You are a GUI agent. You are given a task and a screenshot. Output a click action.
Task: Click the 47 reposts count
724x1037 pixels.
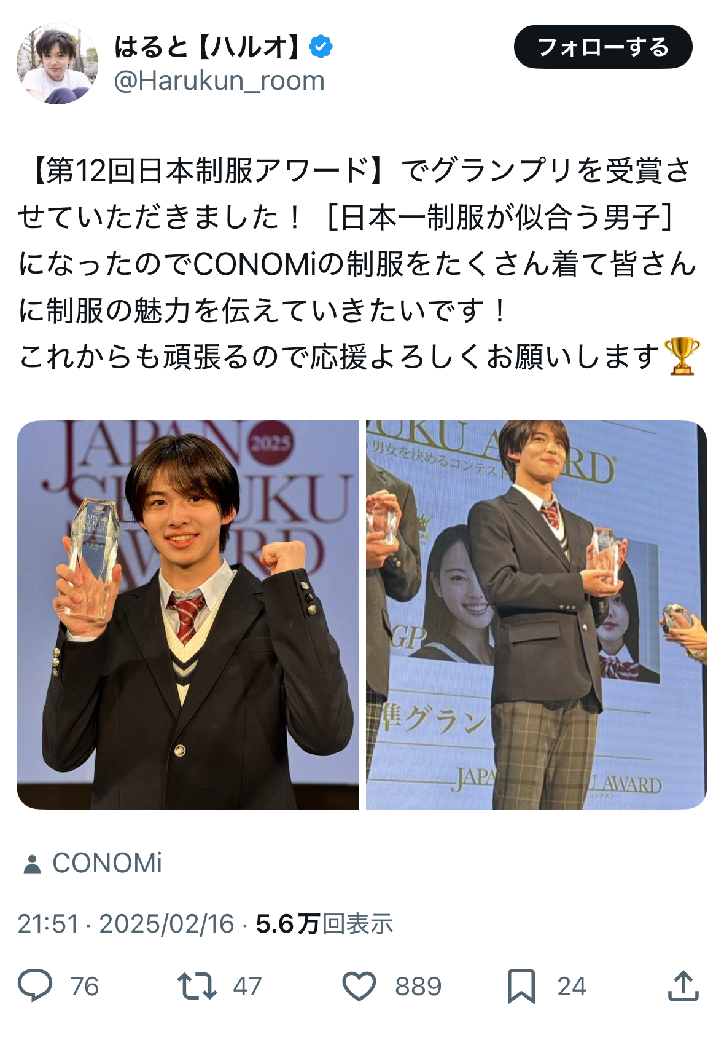247,987
